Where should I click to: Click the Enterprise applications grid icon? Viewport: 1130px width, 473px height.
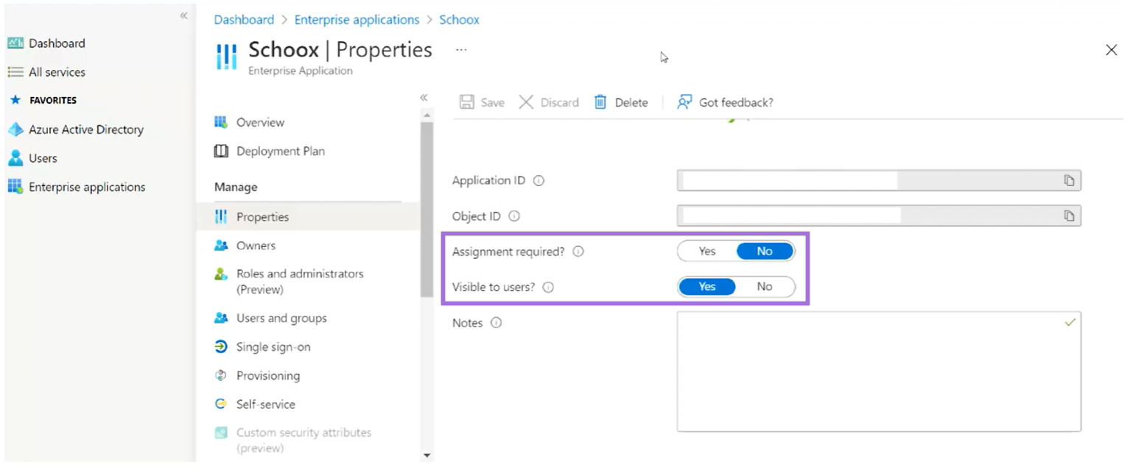click(x=15, y=187)
